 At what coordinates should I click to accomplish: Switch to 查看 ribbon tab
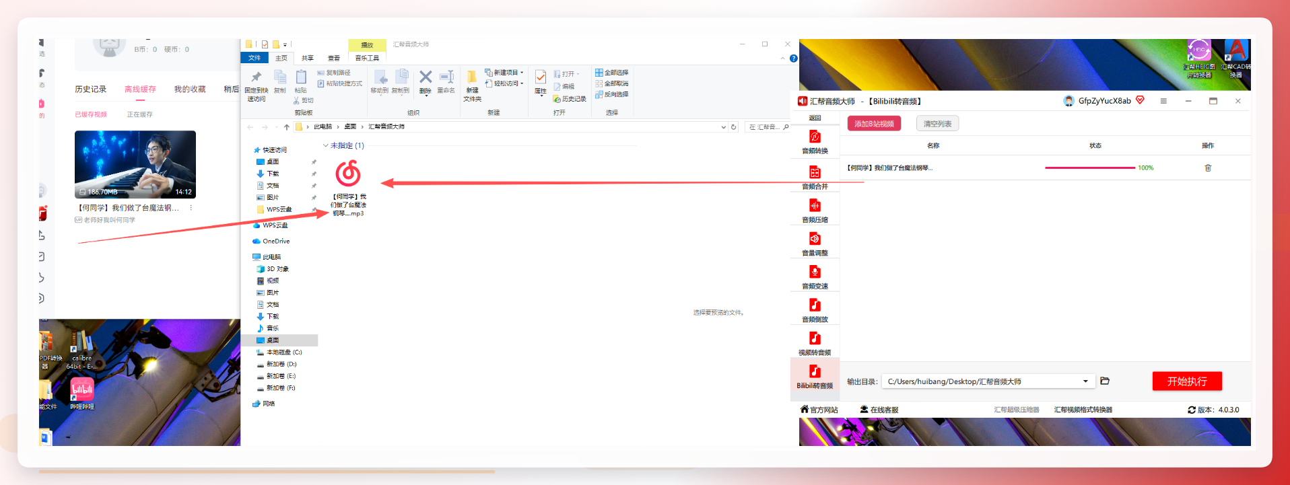334,58
